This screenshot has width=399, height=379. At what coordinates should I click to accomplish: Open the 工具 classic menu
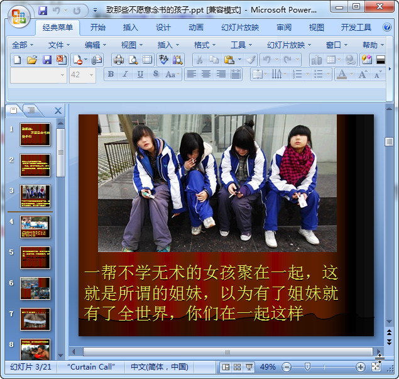coord(241,45)
